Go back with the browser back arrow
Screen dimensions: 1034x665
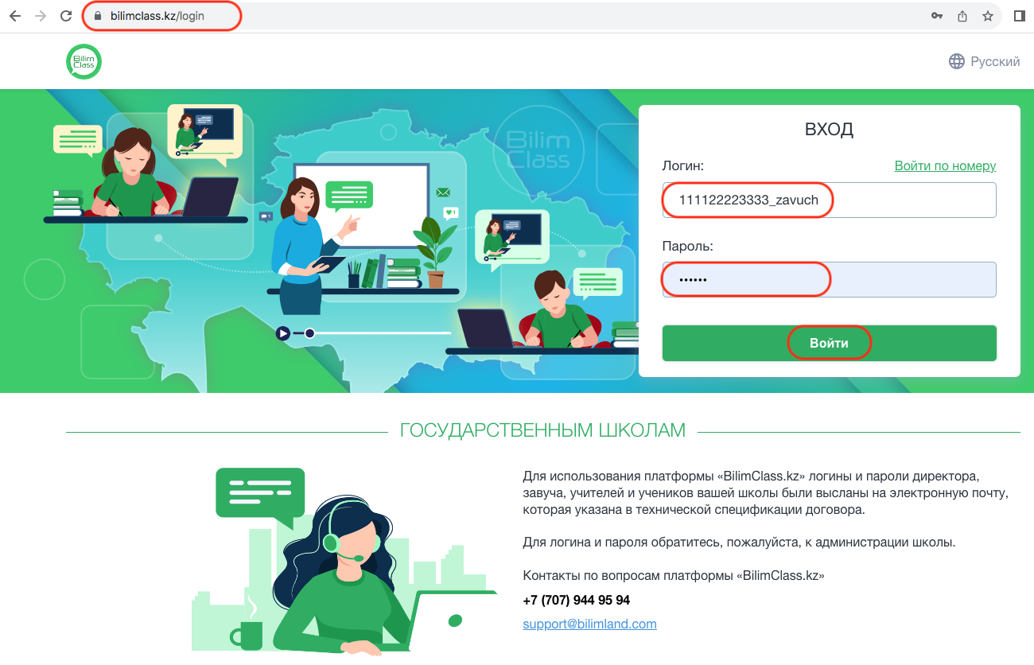coord(15,16)
